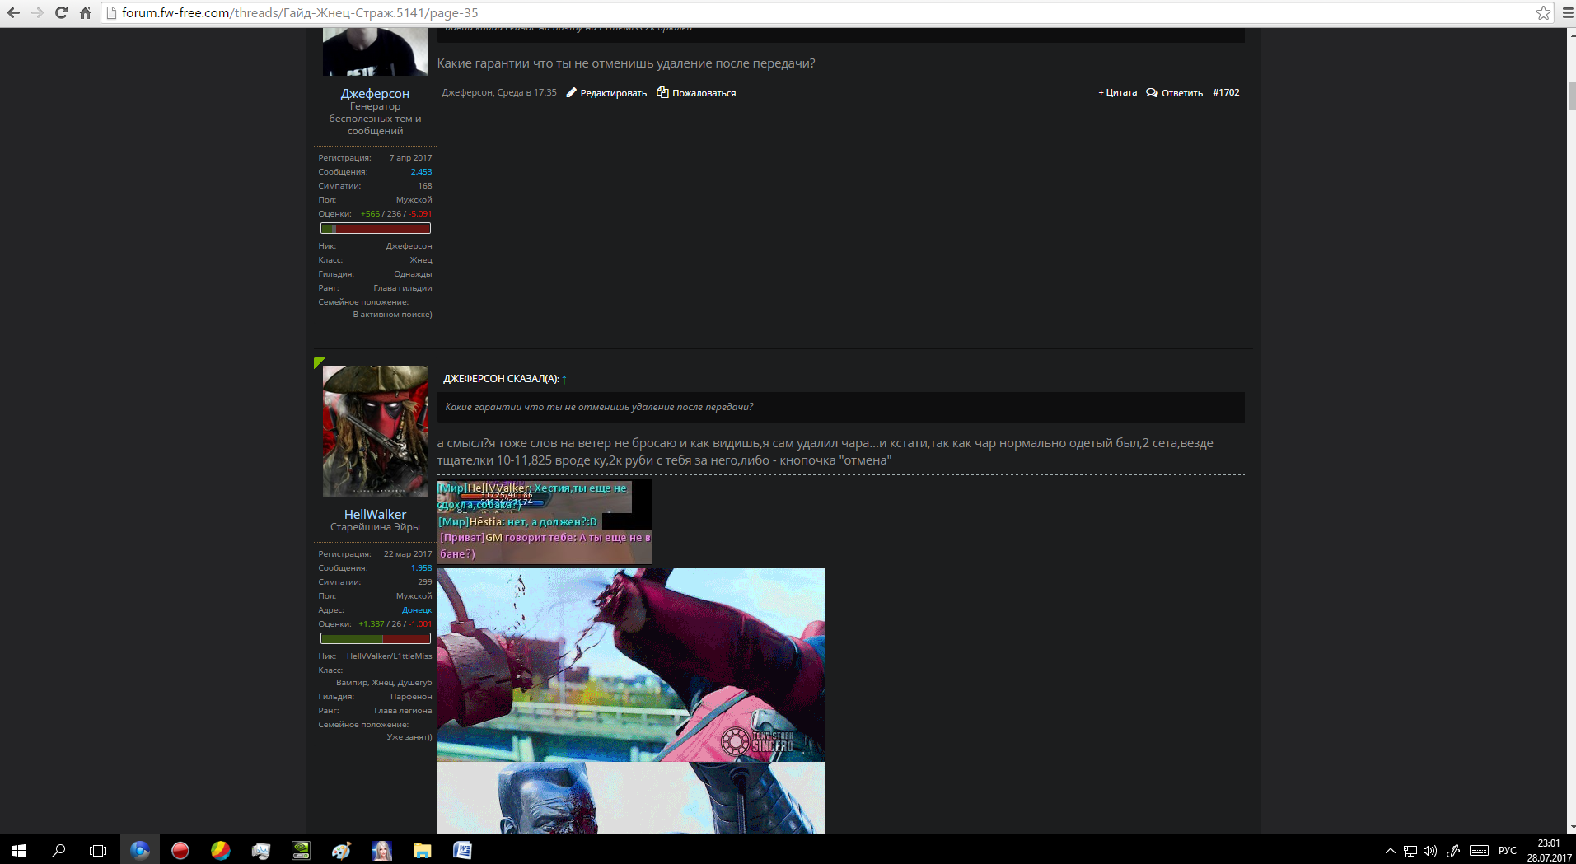This screenshot has height=864, width=1576.
Task: Report the post with Пожаловаться
Action: coord(696,93)
